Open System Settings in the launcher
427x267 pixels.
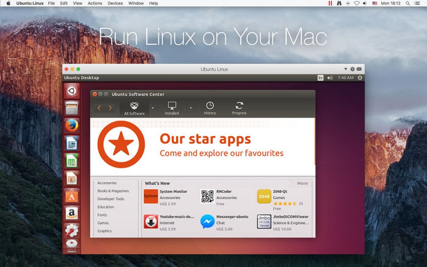click(x=72, y=231)
